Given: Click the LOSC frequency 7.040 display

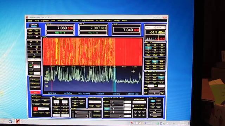Looking at the screenshot, I should tap(127, 30).
